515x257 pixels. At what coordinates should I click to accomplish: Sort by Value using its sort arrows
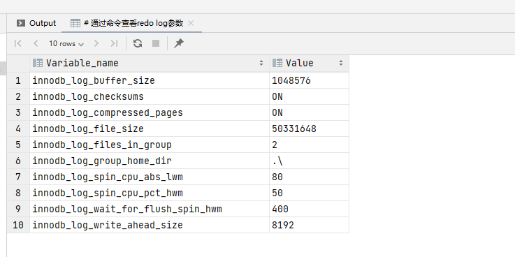341,63
